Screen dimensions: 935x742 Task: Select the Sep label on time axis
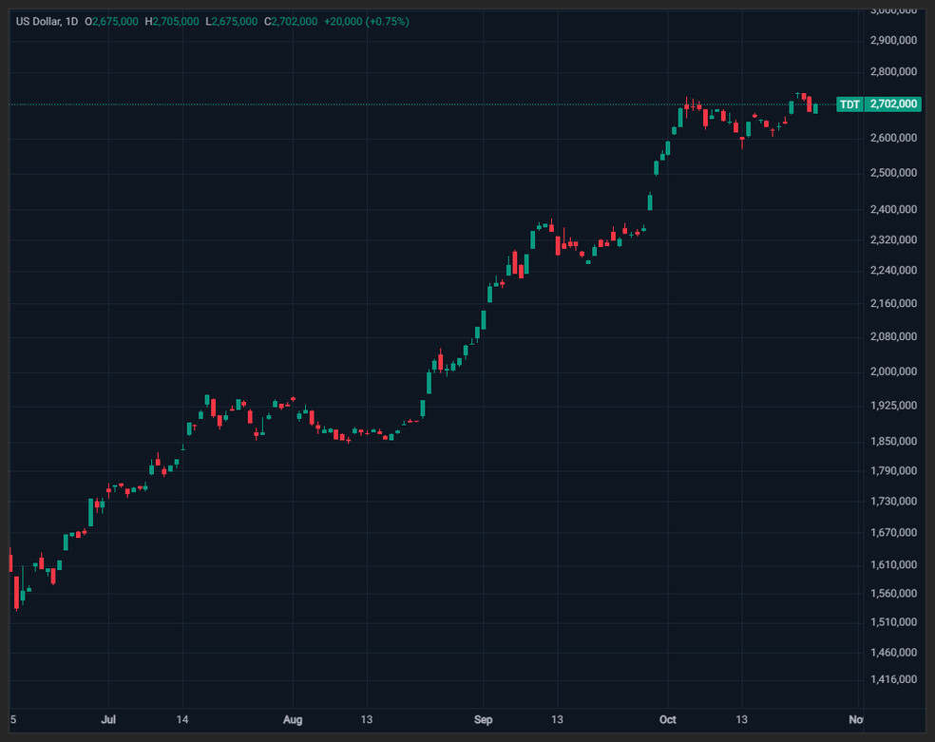tap(483, 719)
